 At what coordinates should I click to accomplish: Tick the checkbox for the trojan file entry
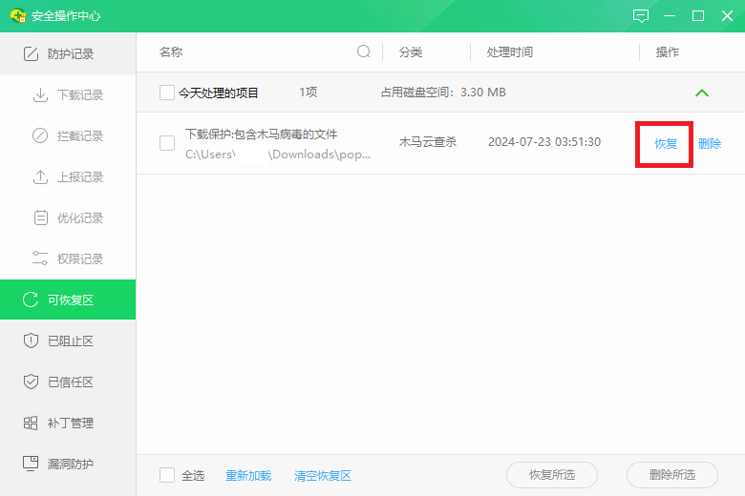coord(167,143)
